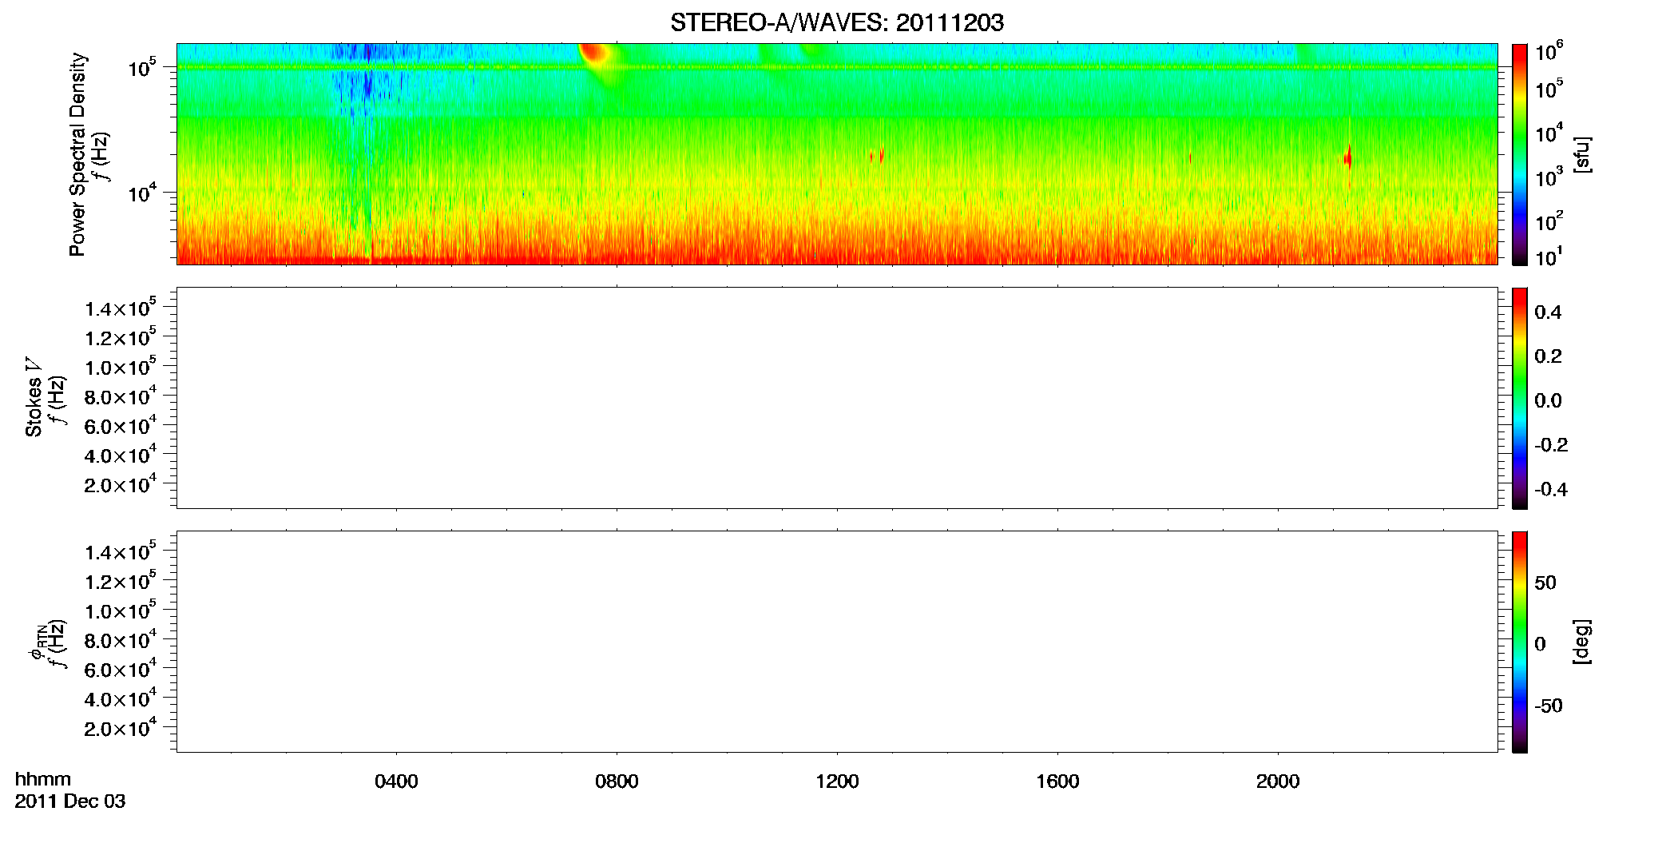Click the [sfu] units label

[1582, 154]
